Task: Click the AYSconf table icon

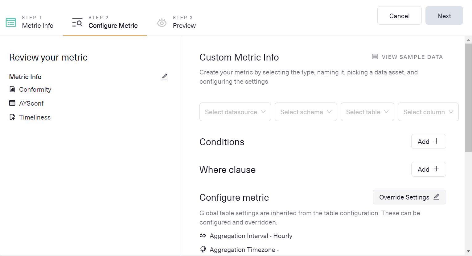Action: click(x=12, y=103)
